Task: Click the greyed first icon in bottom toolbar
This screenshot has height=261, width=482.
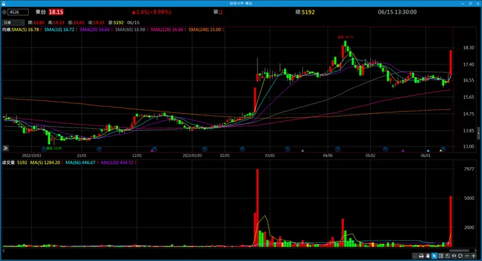Action: (x=415, y=256)
